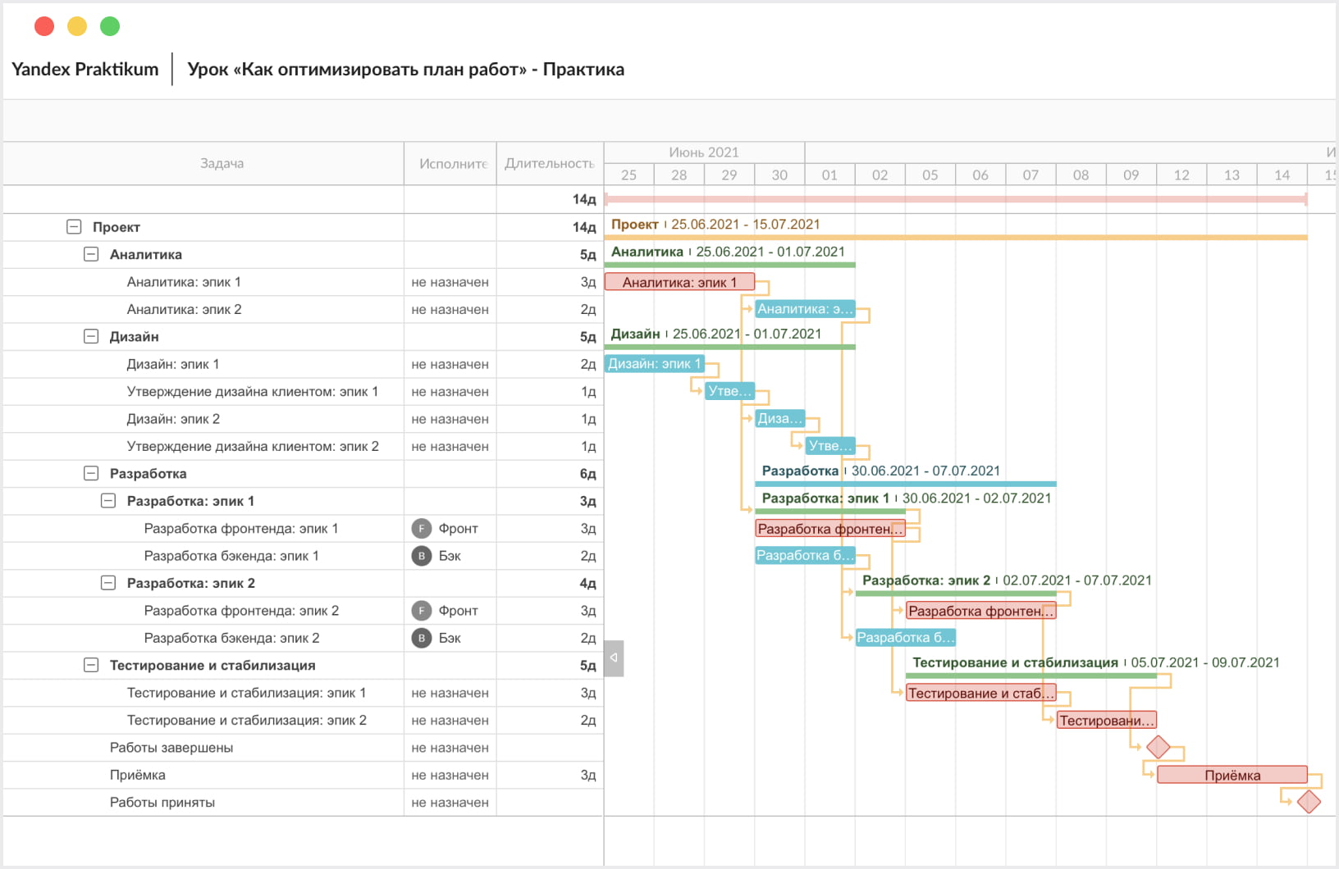Click the grid panel collapse arrow handle

pyautogui.click(x=614, y=658)
